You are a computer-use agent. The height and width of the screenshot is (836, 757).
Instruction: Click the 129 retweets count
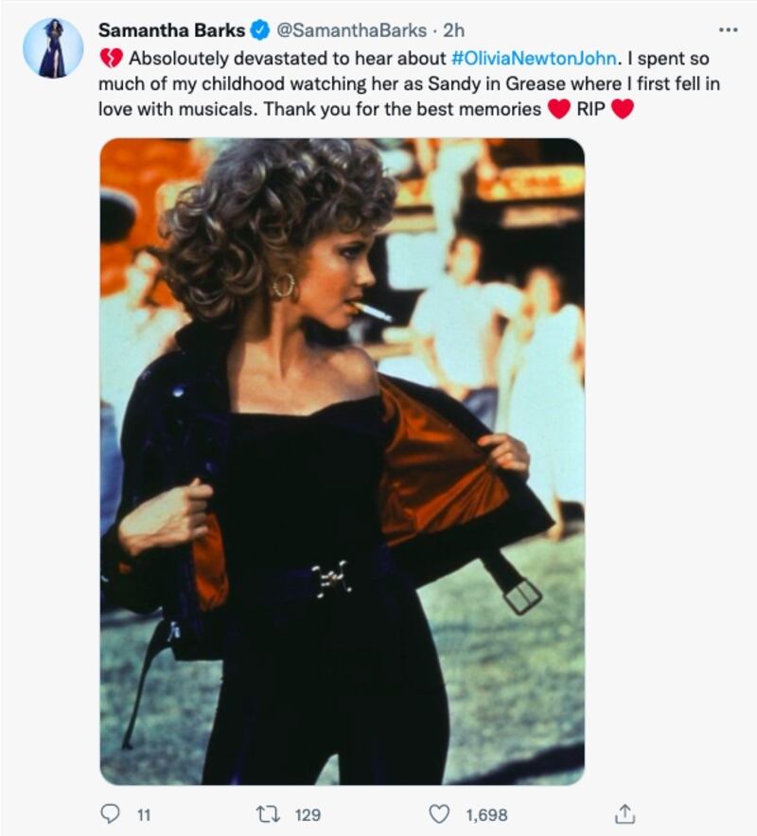tap(308, 815)
